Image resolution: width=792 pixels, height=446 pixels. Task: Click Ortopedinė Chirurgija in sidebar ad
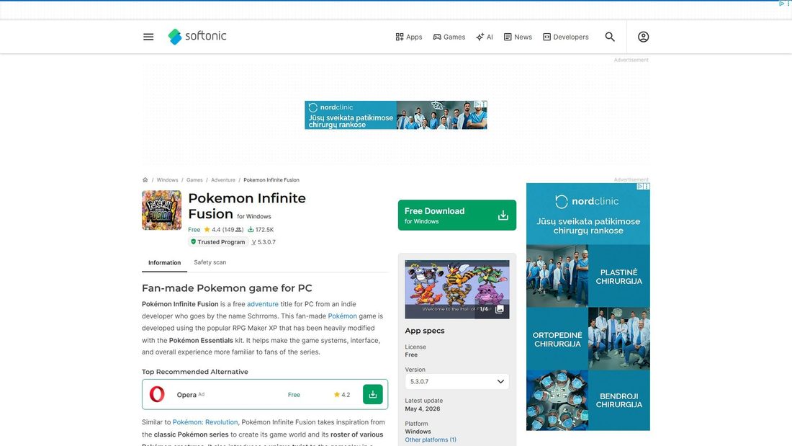click(x=557, y=339)
